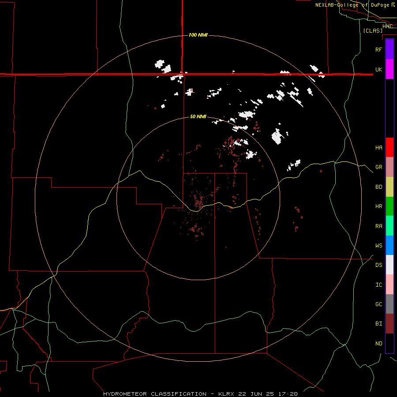Click the [CLAS] label
This screenshot has height=397, width=397.
tap(373, 31)
